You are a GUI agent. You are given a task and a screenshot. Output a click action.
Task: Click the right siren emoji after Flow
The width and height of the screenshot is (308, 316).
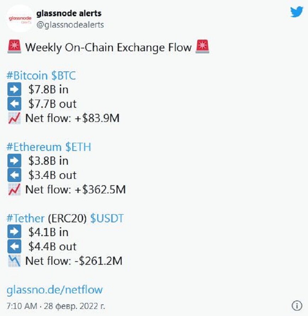click(202, 47)
